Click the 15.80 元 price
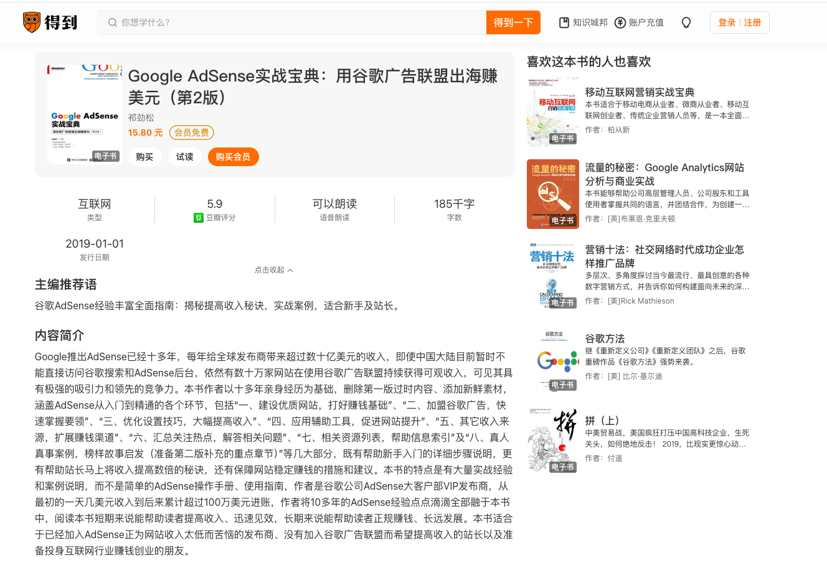Viewport: 827px width, 568px height. pos(145,133)
